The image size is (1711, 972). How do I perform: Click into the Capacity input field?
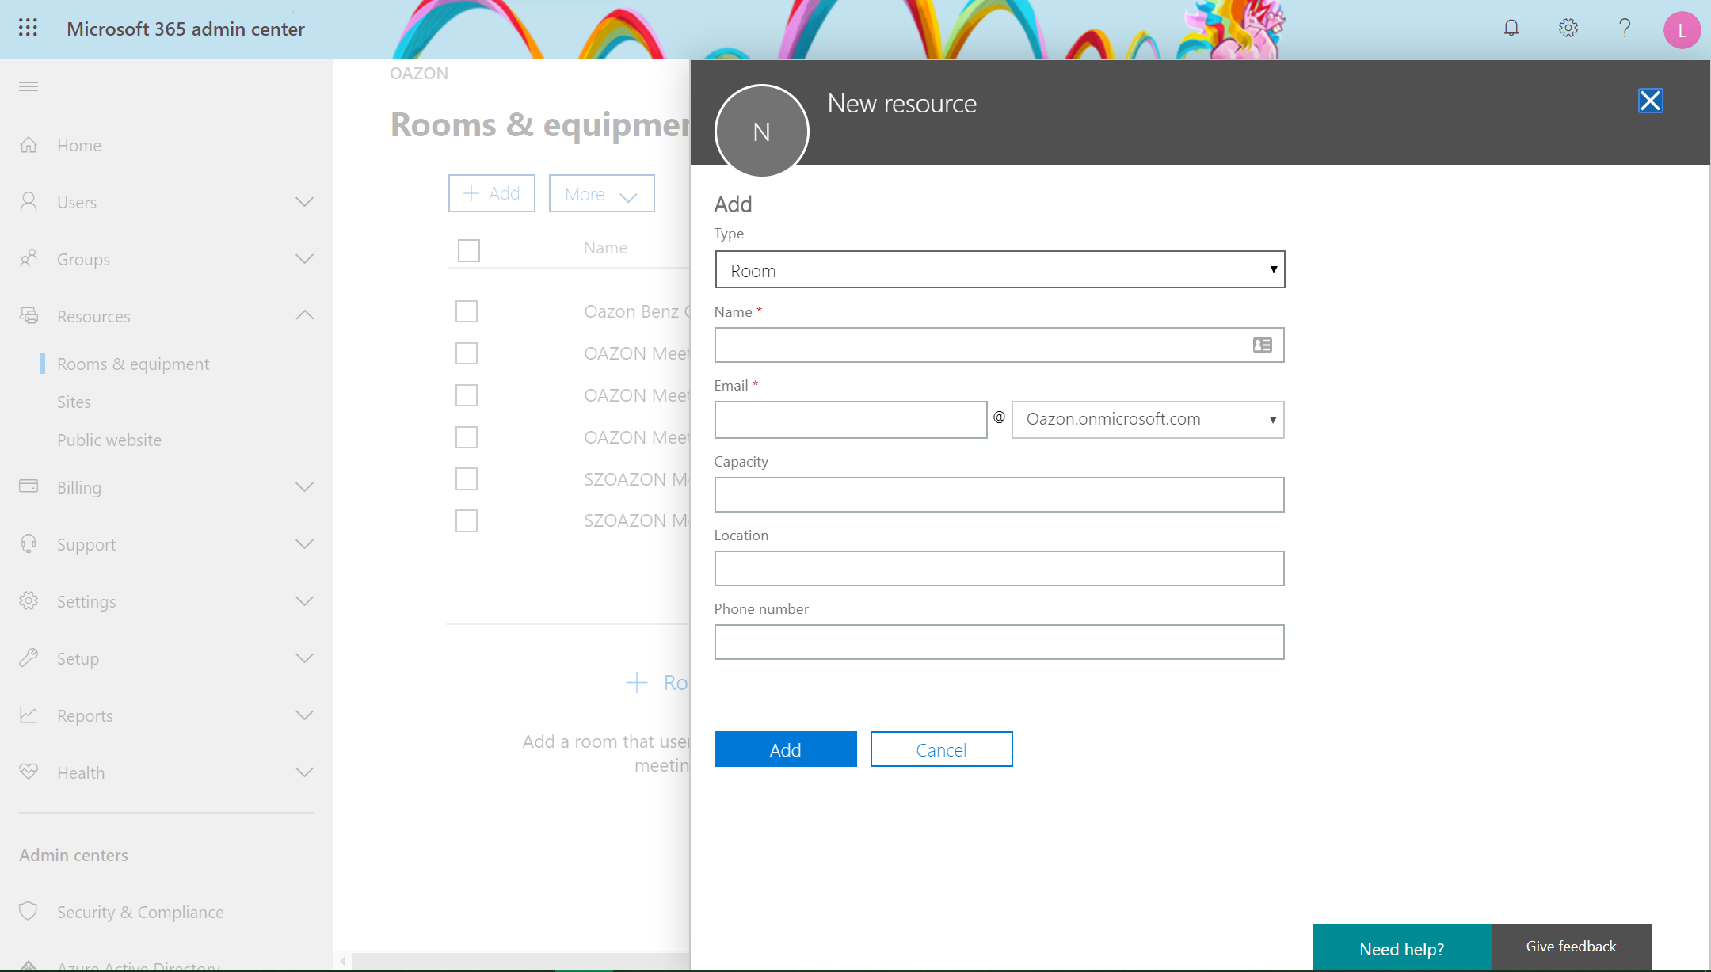(999, 494)
